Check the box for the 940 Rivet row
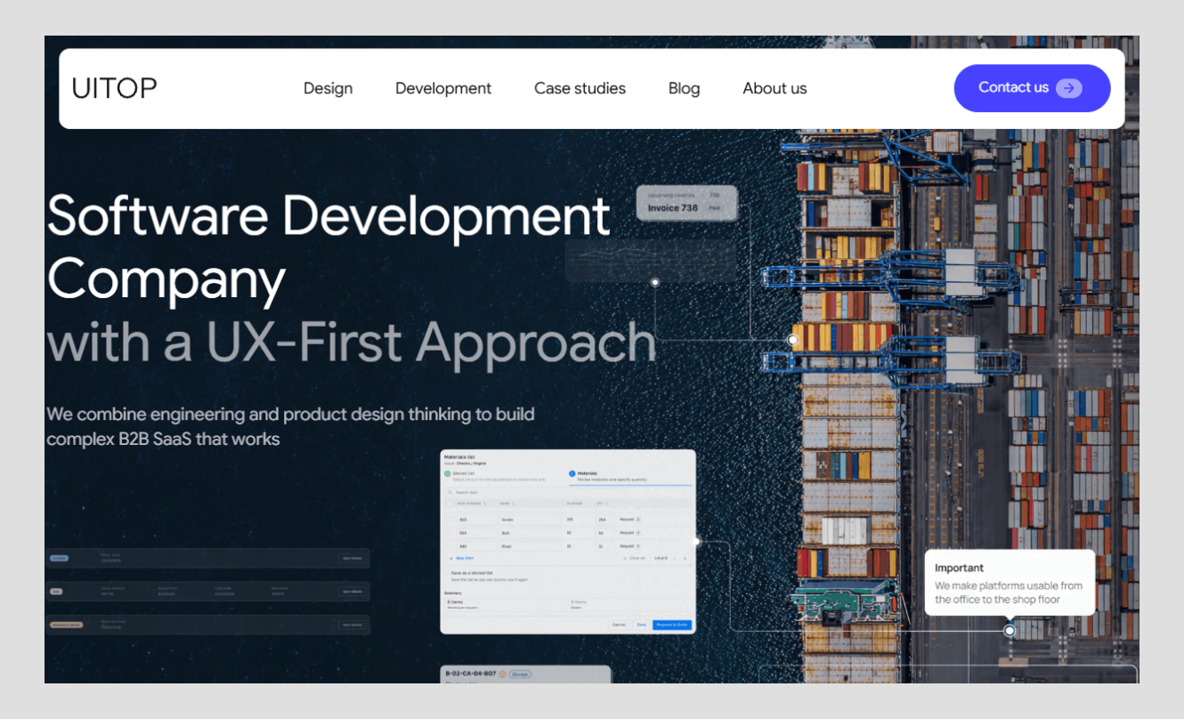 450,545
